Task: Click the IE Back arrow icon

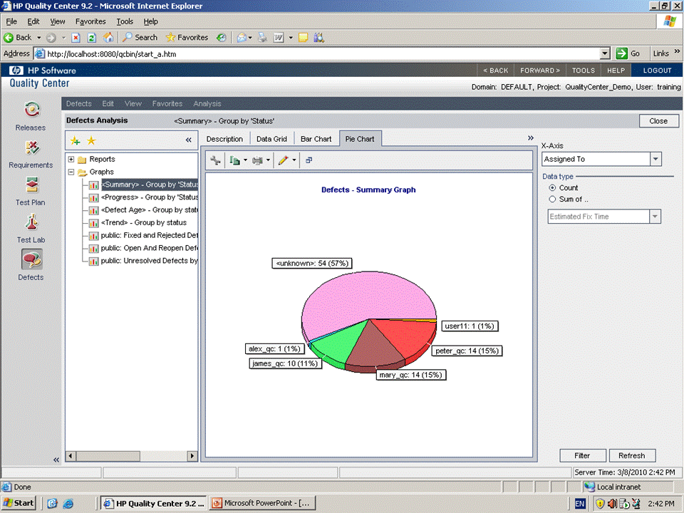Action: (x=9, y=38)
